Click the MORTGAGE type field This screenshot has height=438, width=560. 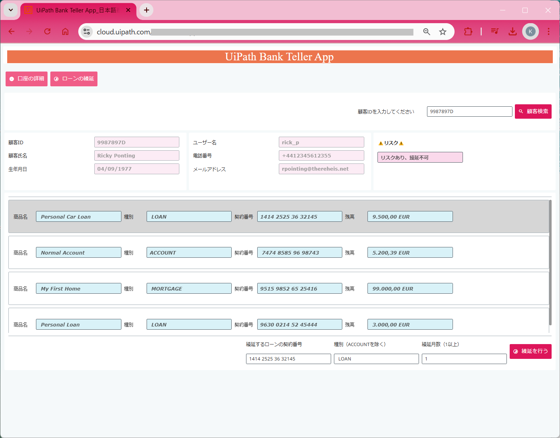pyautogui.click(x=189, y=289)
